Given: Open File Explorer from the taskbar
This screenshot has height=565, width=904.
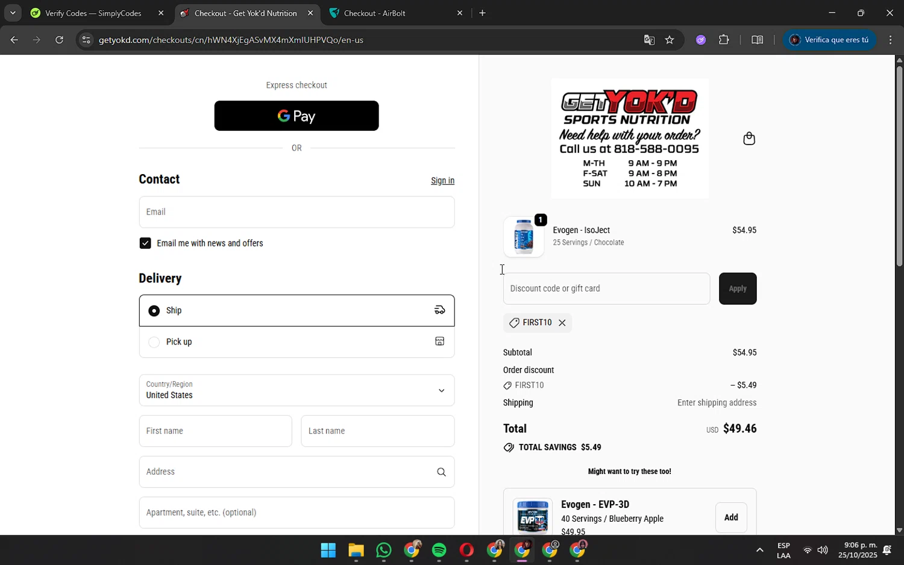Looking at the screenshot, I should pyautogui.click(x=356, y=550).
